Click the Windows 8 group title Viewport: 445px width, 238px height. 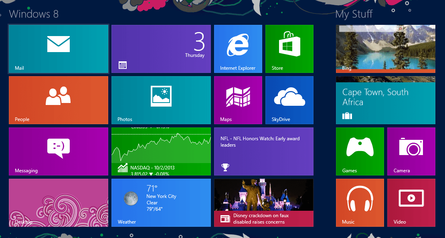point(34,14)
